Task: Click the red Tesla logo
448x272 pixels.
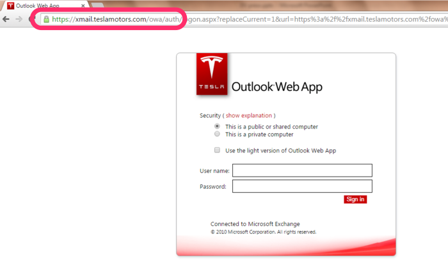Action: (x=212, y=74)
